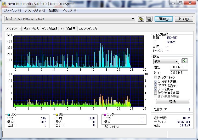Minimize the Nero DiscSpeed window
198x140 pixels.
[x=173, y=3]
